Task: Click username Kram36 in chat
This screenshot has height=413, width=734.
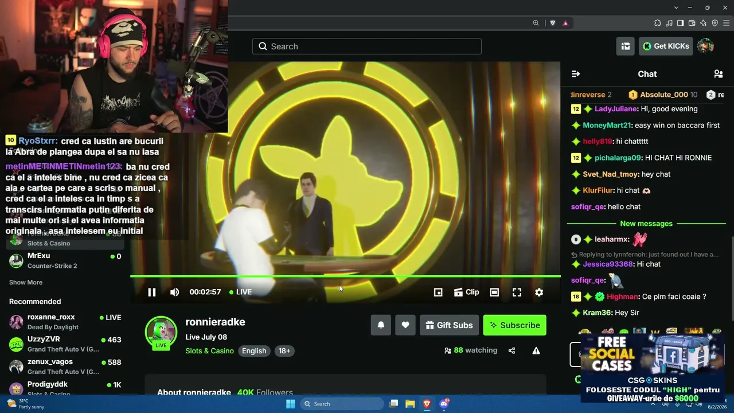Action: pos(597,313)
